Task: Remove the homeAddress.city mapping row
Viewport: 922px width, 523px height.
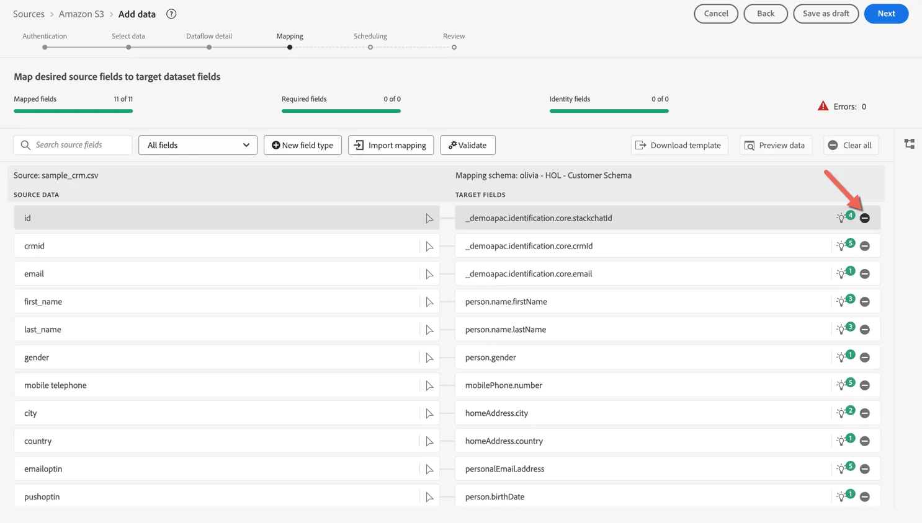Action: 865,413
